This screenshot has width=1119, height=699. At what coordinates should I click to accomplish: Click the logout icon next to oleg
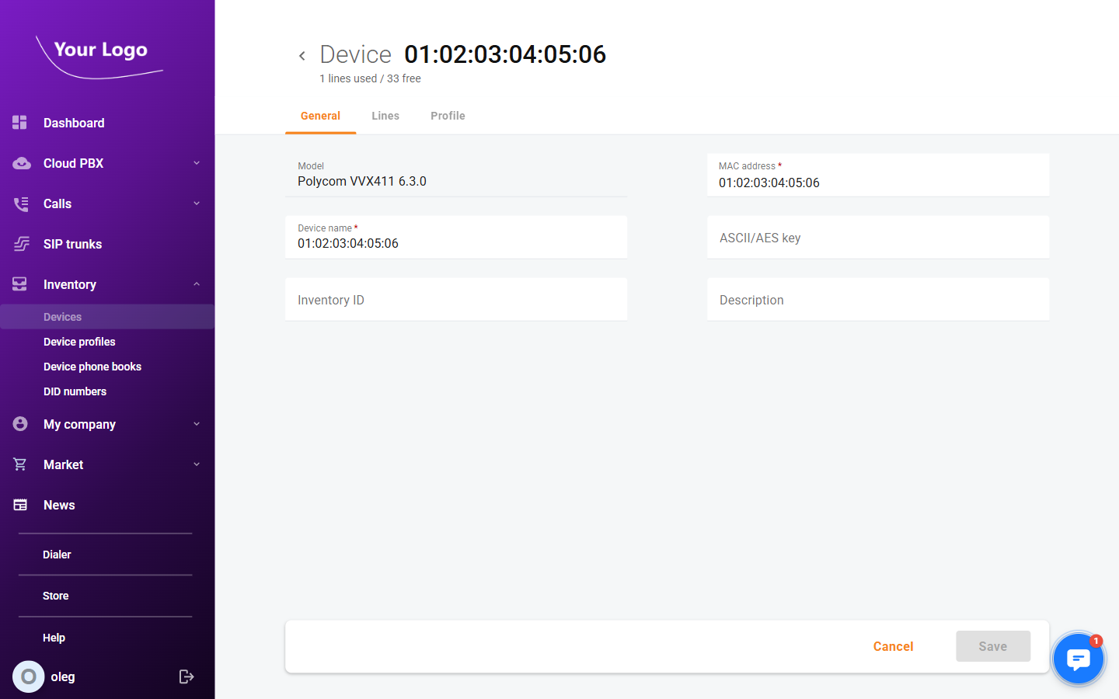(186, 676)
